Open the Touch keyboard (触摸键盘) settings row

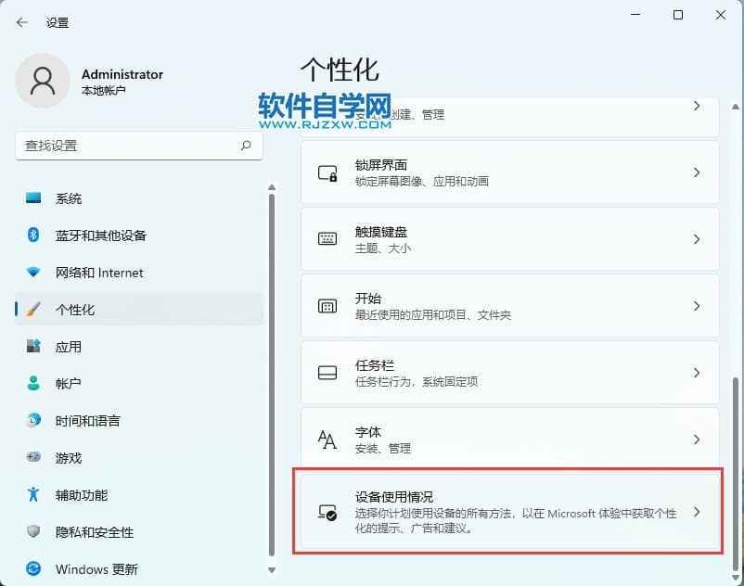coord(509,239)
